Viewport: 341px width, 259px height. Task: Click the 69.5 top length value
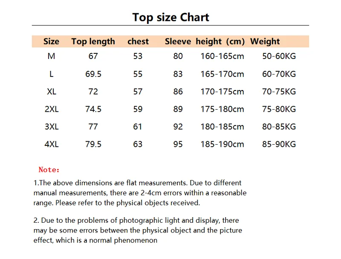click(x=93, y=74)
